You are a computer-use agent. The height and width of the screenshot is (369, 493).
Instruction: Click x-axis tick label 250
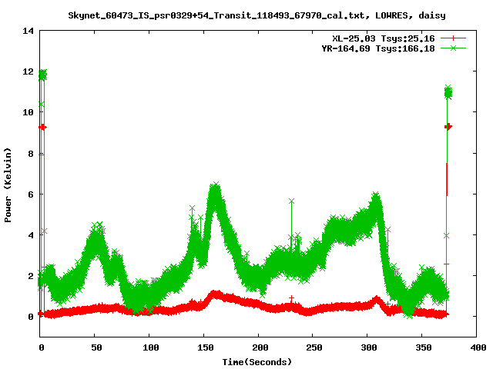(x=314, y=347)
